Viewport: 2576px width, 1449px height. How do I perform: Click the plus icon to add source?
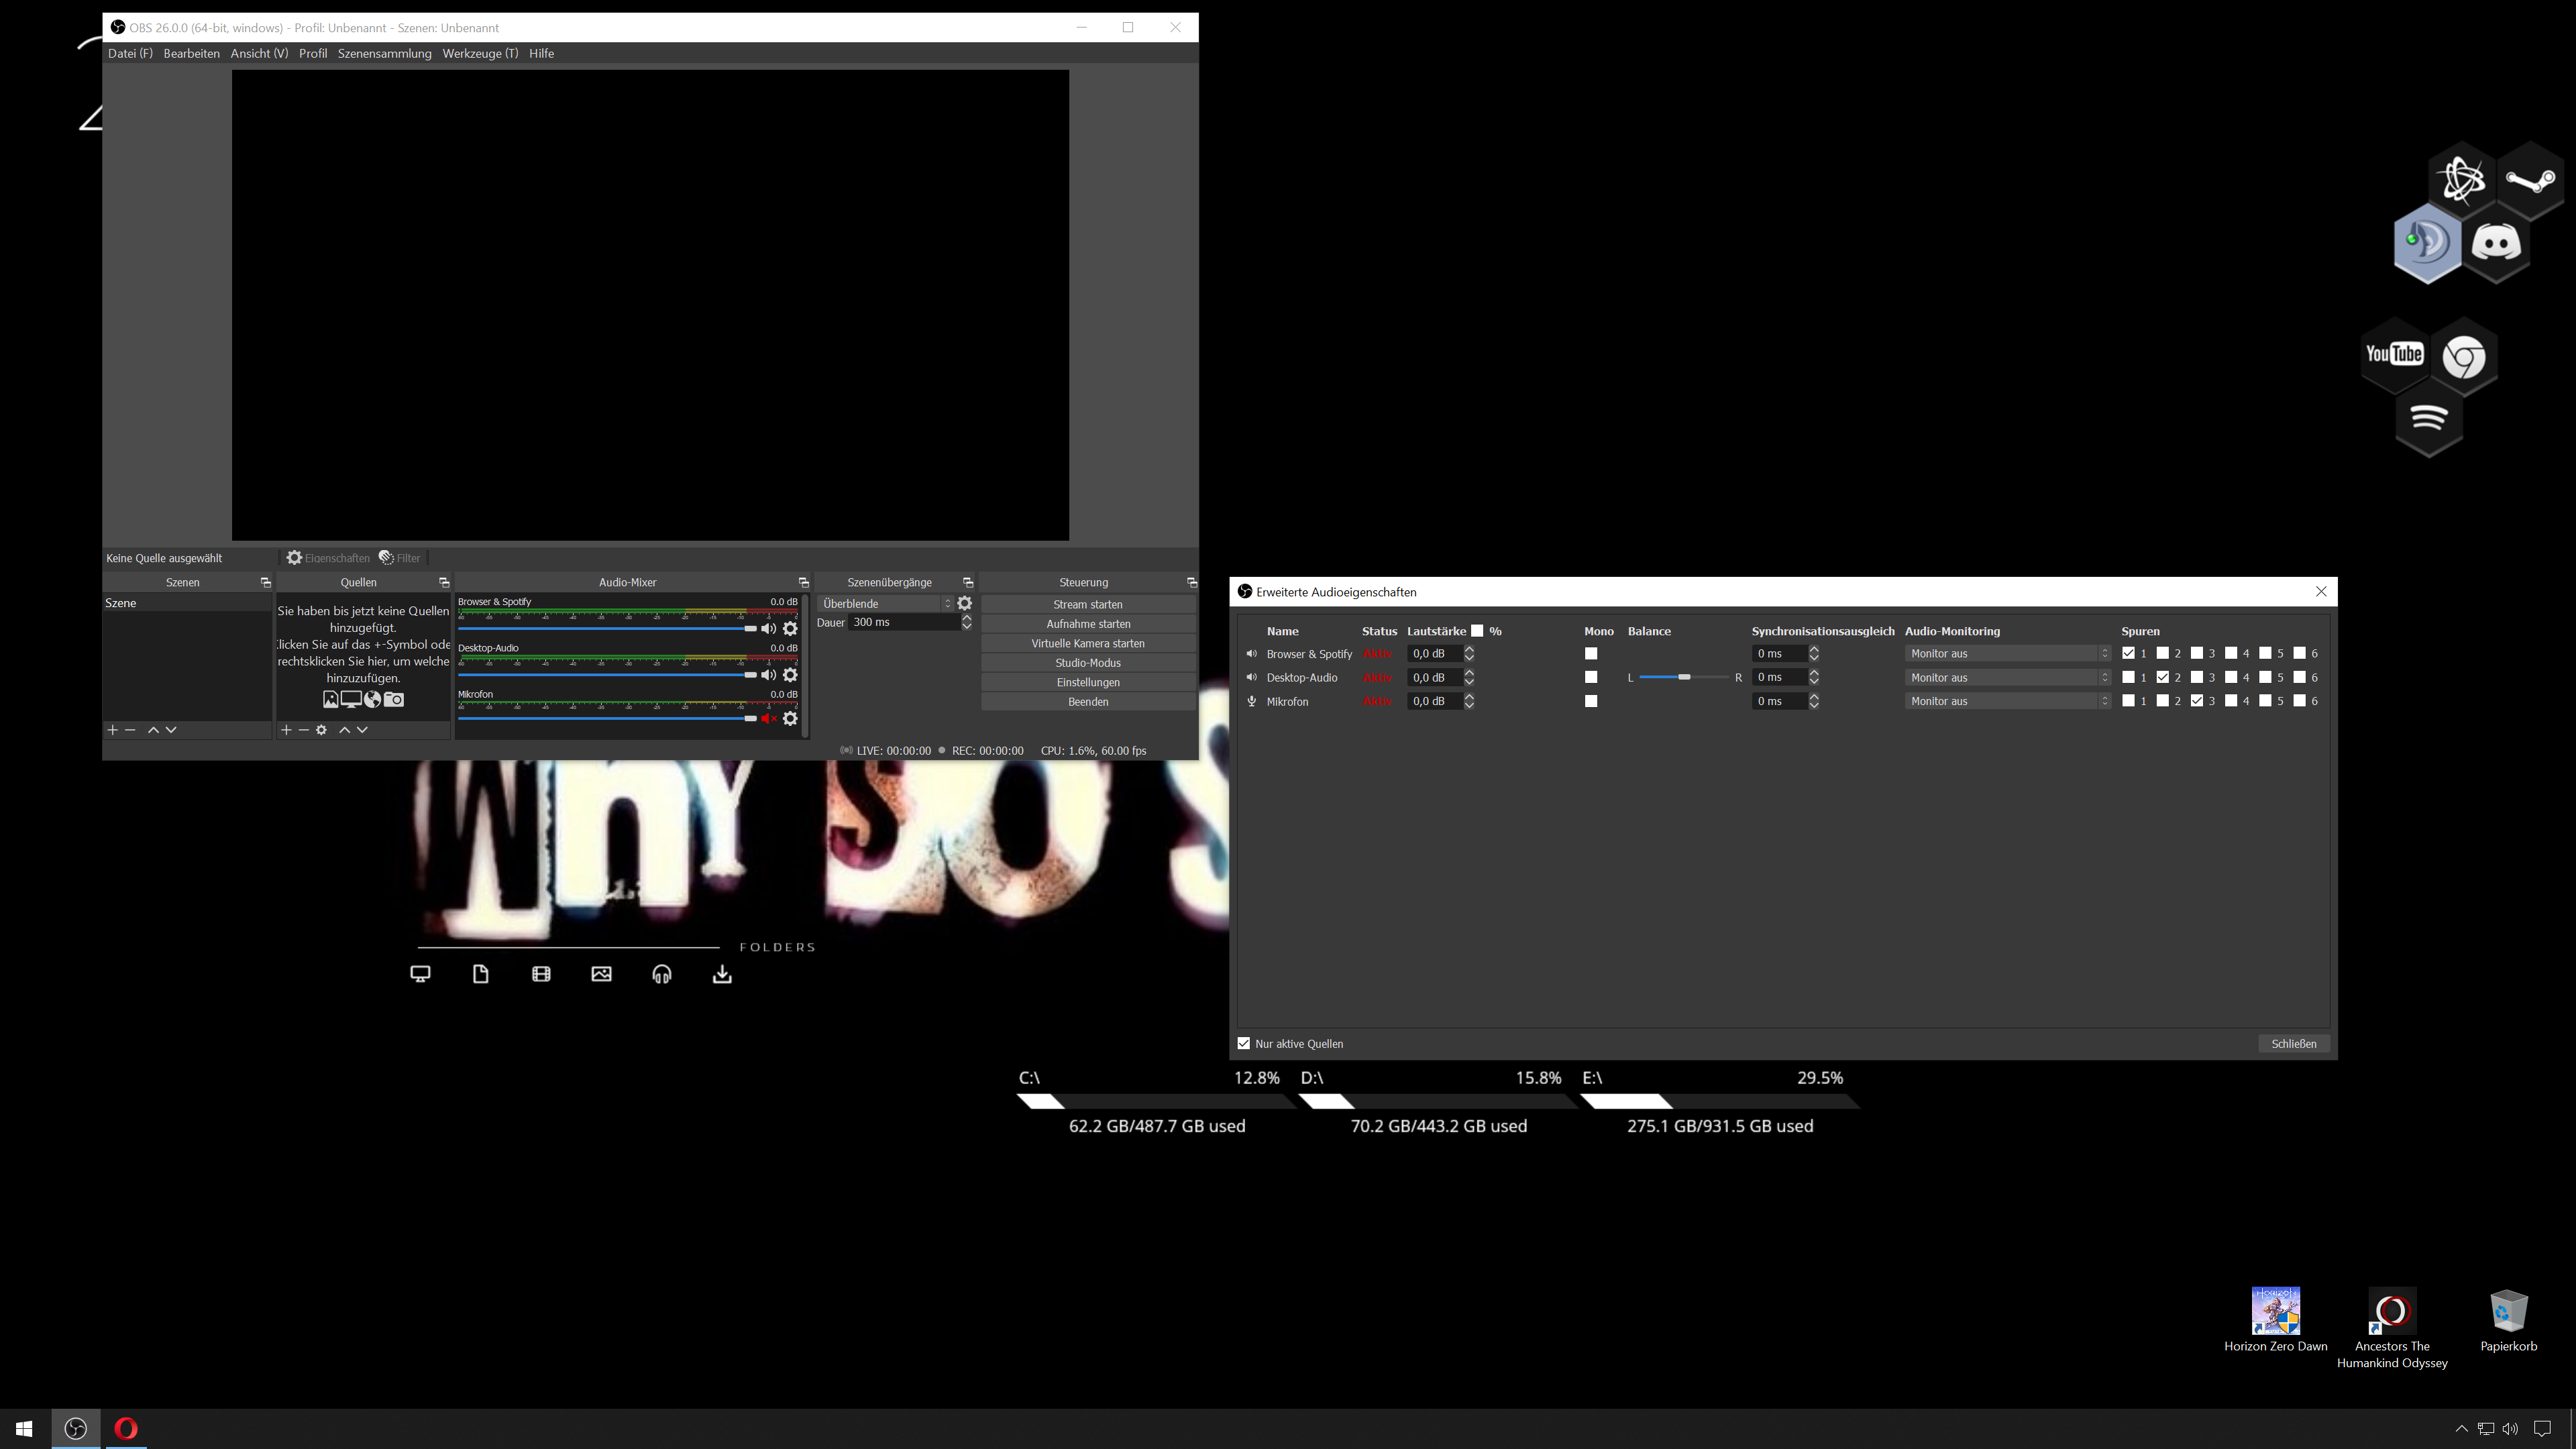[286, 730]
